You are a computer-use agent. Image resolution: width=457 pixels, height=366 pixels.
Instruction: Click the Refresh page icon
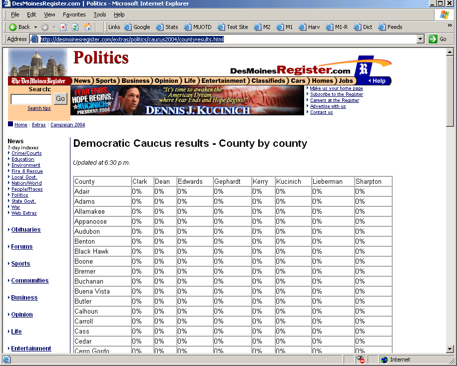click(75, 27)
